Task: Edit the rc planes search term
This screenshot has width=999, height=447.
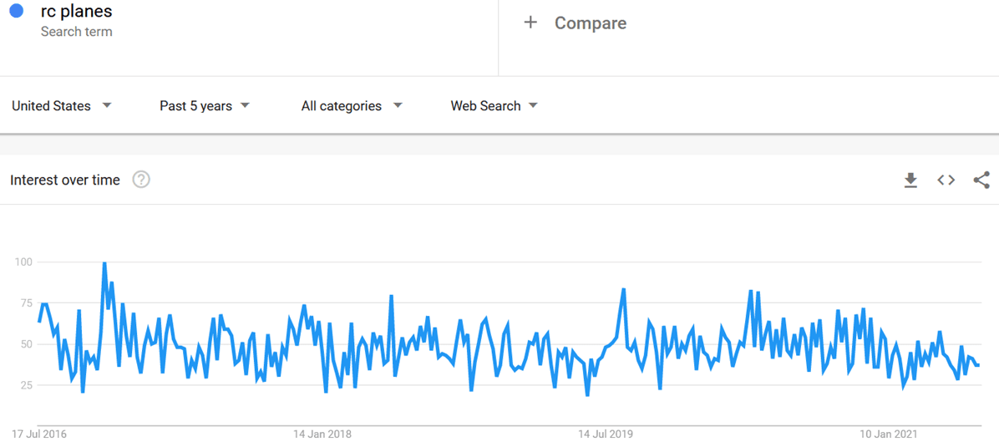Action: 76,12
